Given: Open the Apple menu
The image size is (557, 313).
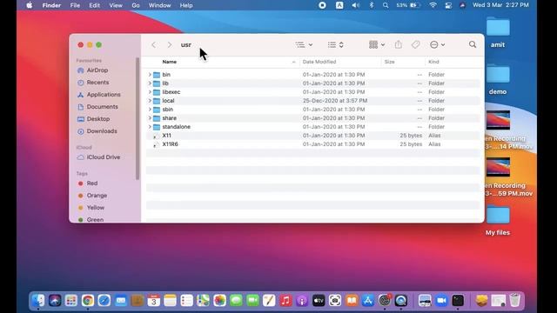Looking at the screenshot, I should (x=30, y=5).
